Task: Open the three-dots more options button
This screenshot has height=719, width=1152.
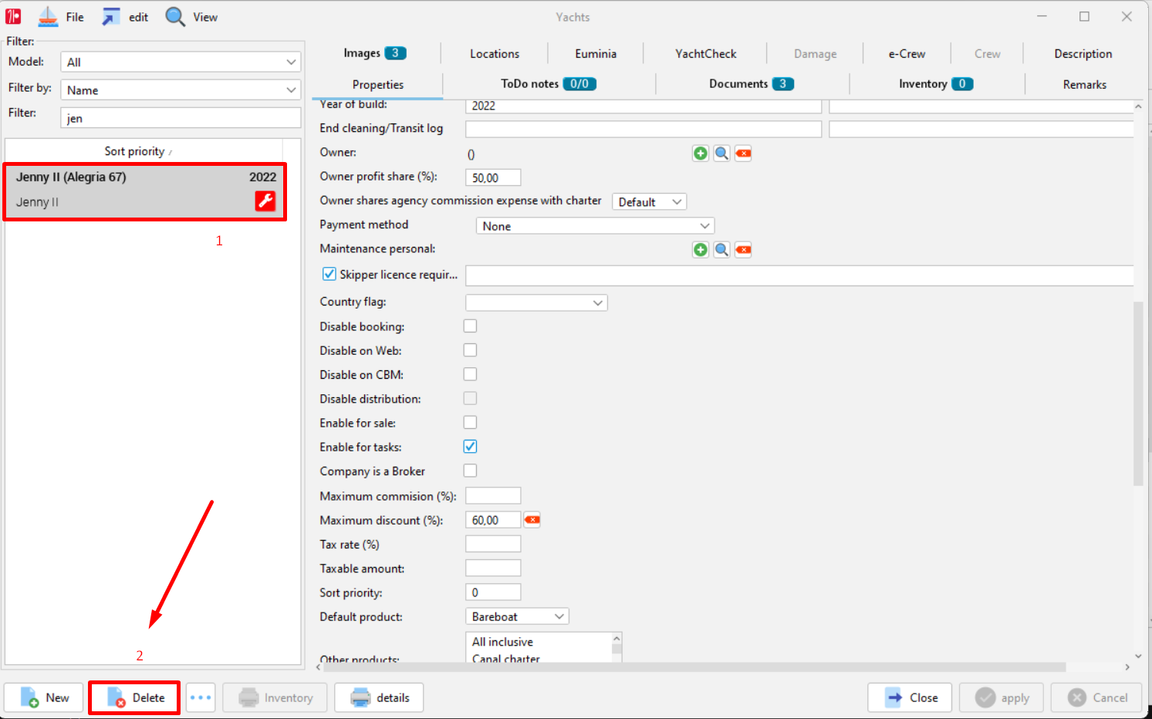Action: click(x=201, y=697)
